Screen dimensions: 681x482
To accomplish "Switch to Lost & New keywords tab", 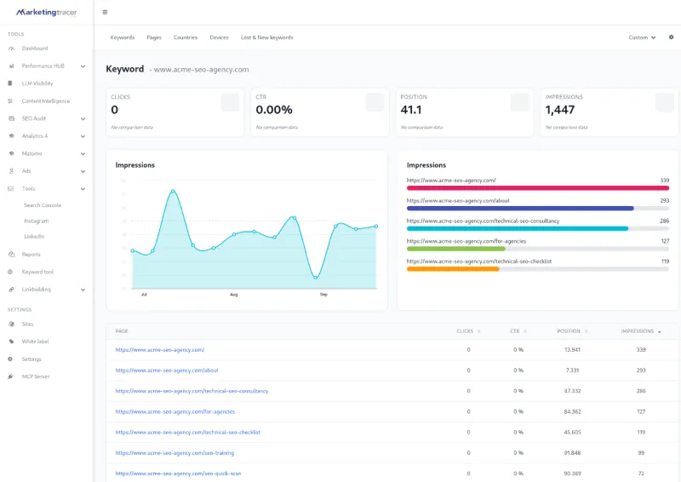I will [267, 37].
